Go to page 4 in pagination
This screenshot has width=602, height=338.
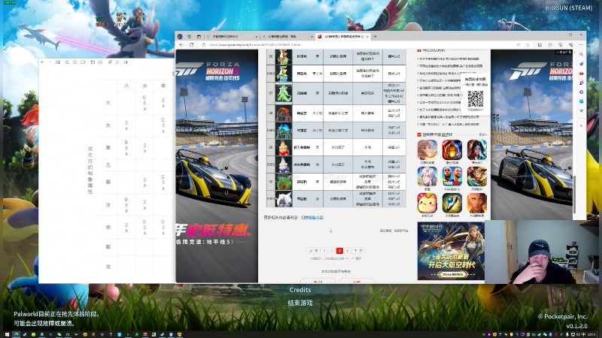(x=347, y=251)
